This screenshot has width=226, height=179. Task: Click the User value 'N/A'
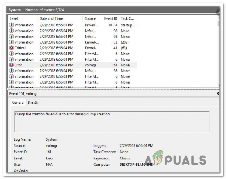[49, 165]
